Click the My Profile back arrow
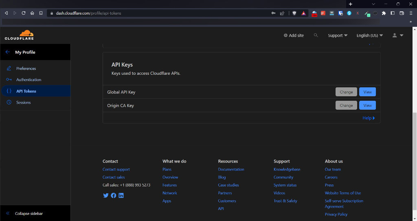 pos(7,52)
